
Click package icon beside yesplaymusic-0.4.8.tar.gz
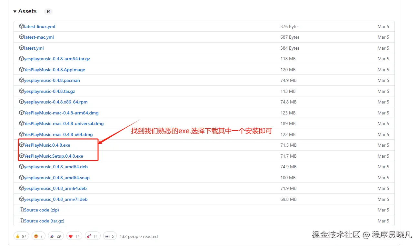pos(22,91)
